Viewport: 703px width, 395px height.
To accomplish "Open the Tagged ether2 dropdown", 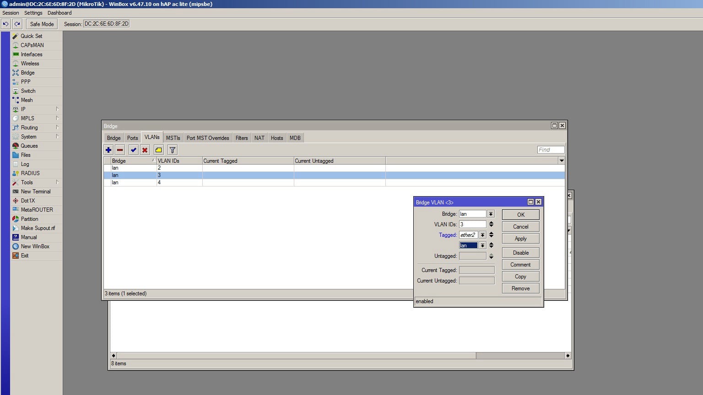I will pyautogui.click(x=482, y=235).
